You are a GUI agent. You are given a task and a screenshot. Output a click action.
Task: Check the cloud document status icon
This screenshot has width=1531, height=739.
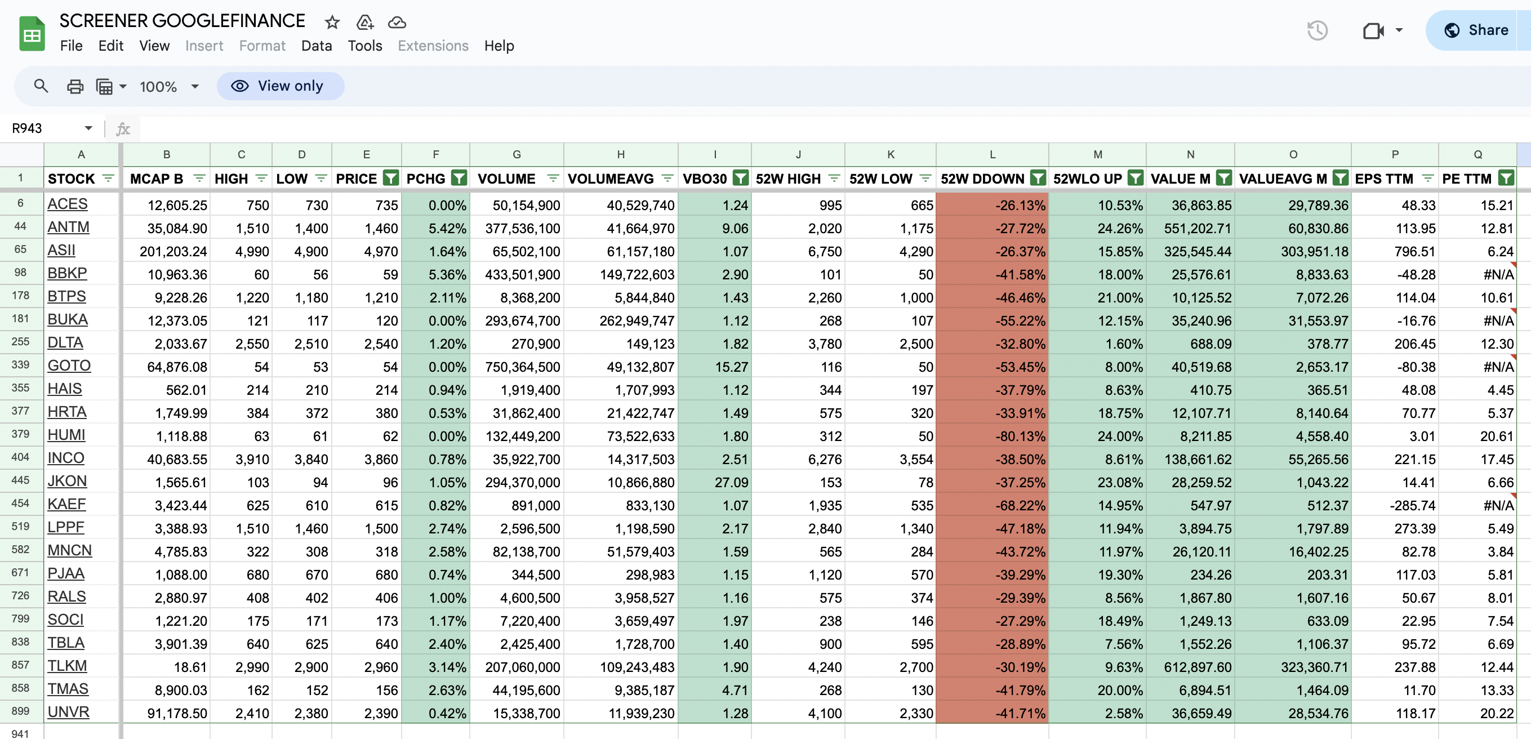[397, 23]
